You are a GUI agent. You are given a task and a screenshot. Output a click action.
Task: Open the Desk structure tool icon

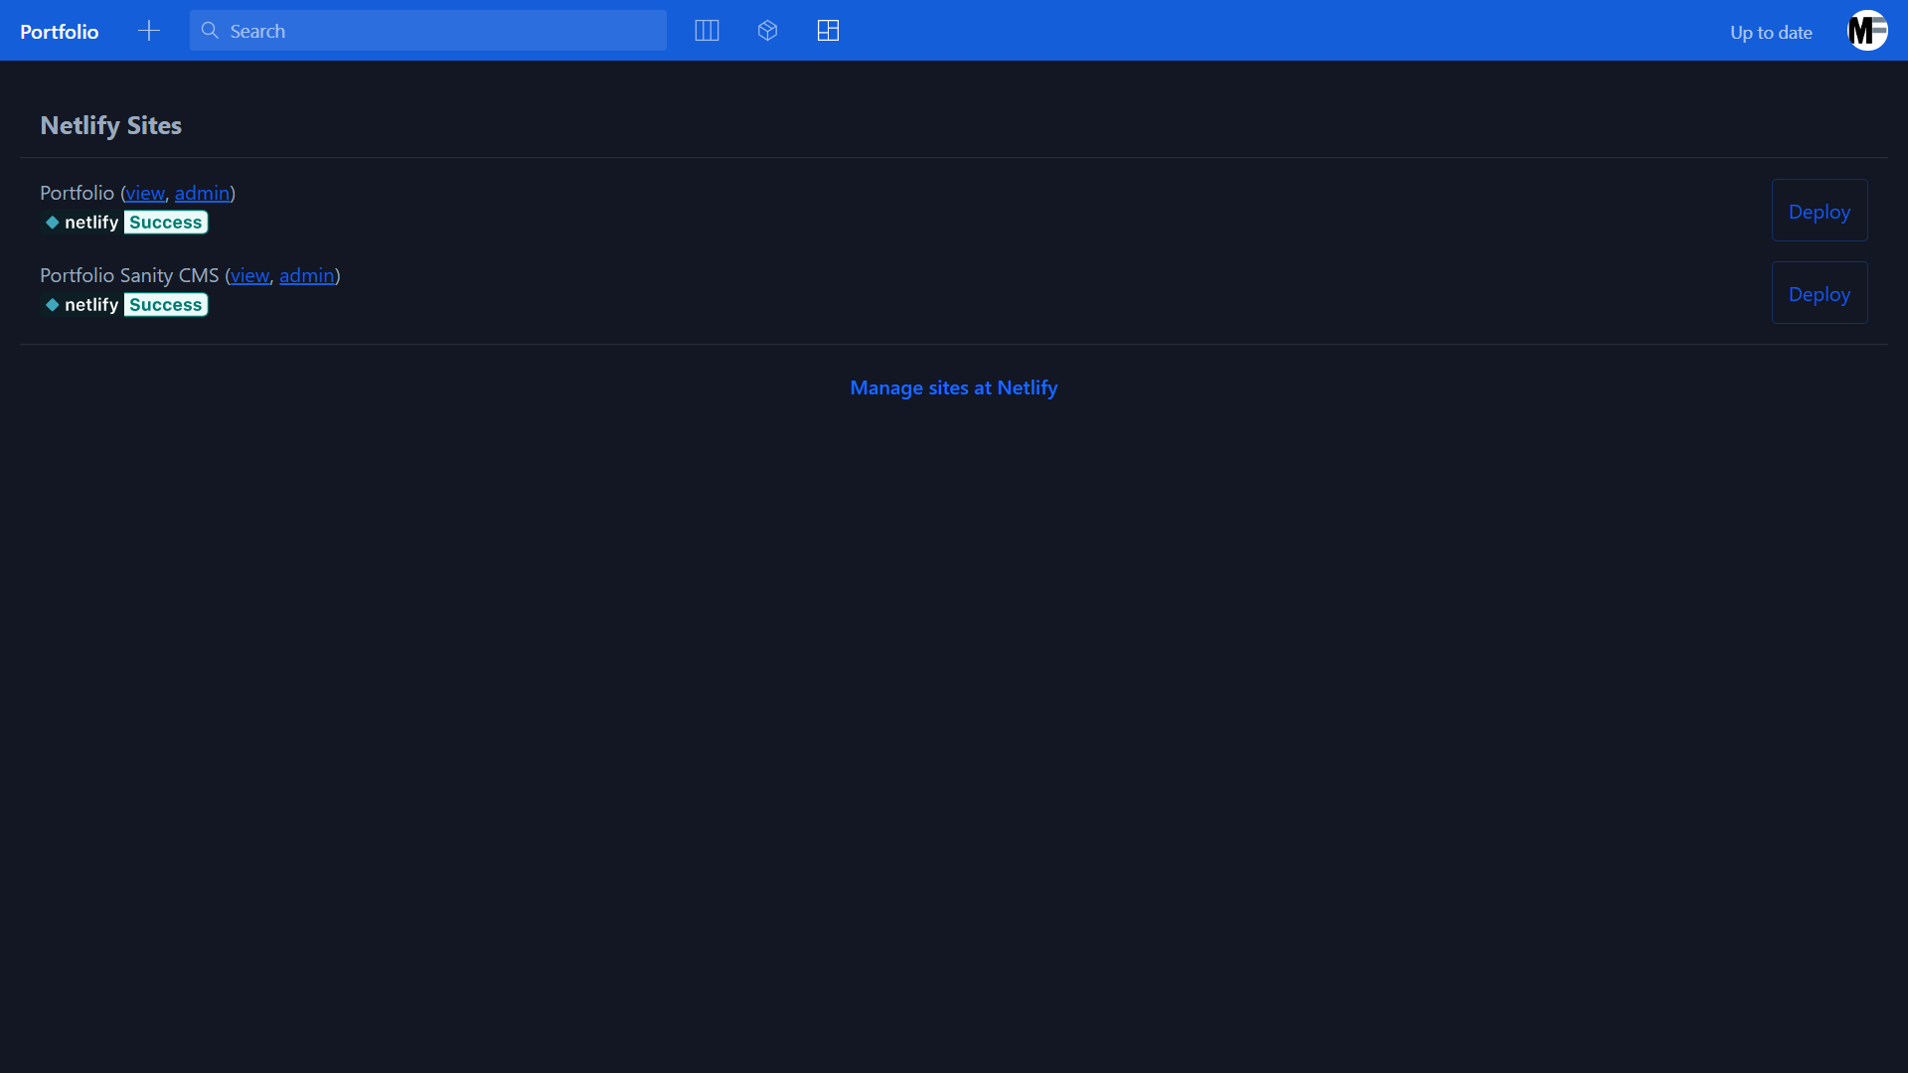point(707,31)
